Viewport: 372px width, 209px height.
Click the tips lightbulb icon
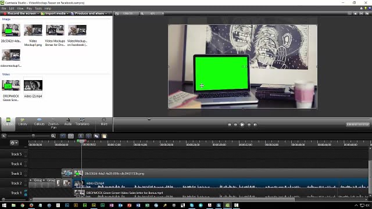[366, 8]
